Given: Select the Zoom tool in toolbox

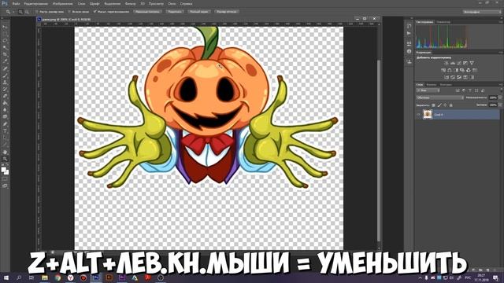Looking at the screenshot, I should click(x=5, y=159).
